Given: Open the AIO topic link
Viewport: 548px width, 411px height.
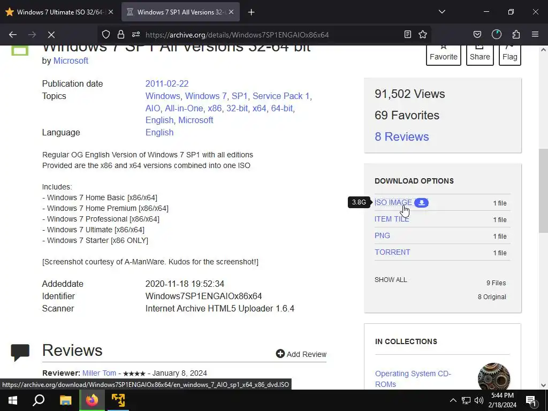Looking at the screenshot, I should click(153, 108).
